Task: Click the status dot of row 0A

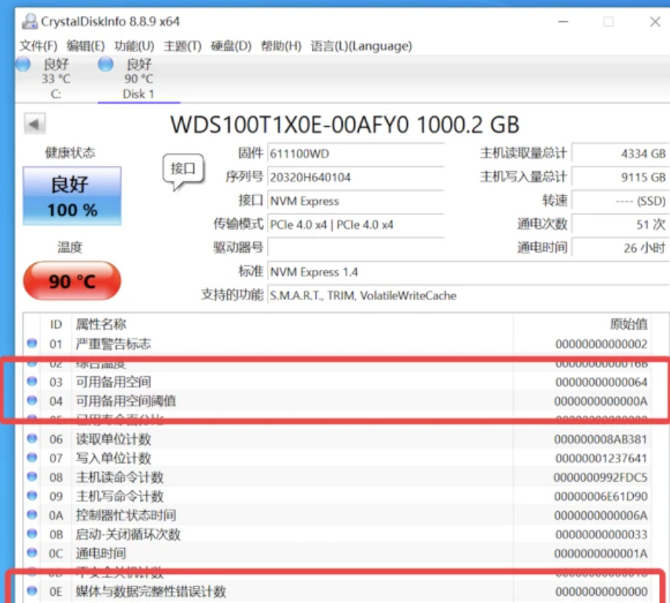Action: (32, 514)
